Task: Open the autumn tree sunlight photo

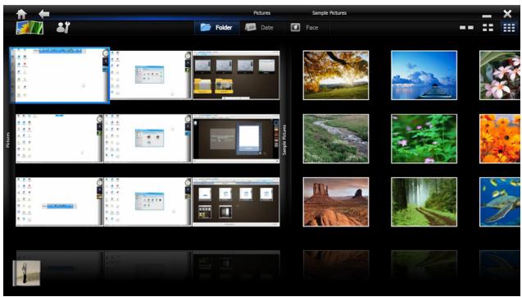Action: click(336, 75)
